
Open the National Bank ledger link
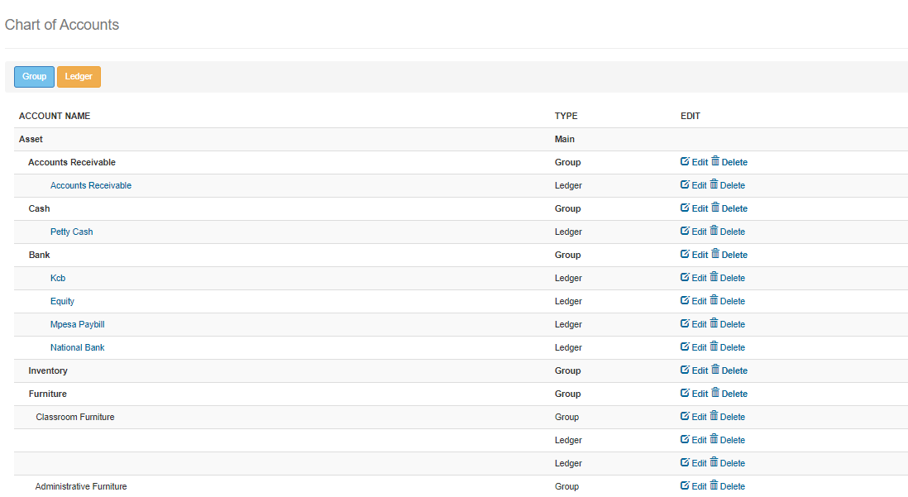click(x=77, y=347)
